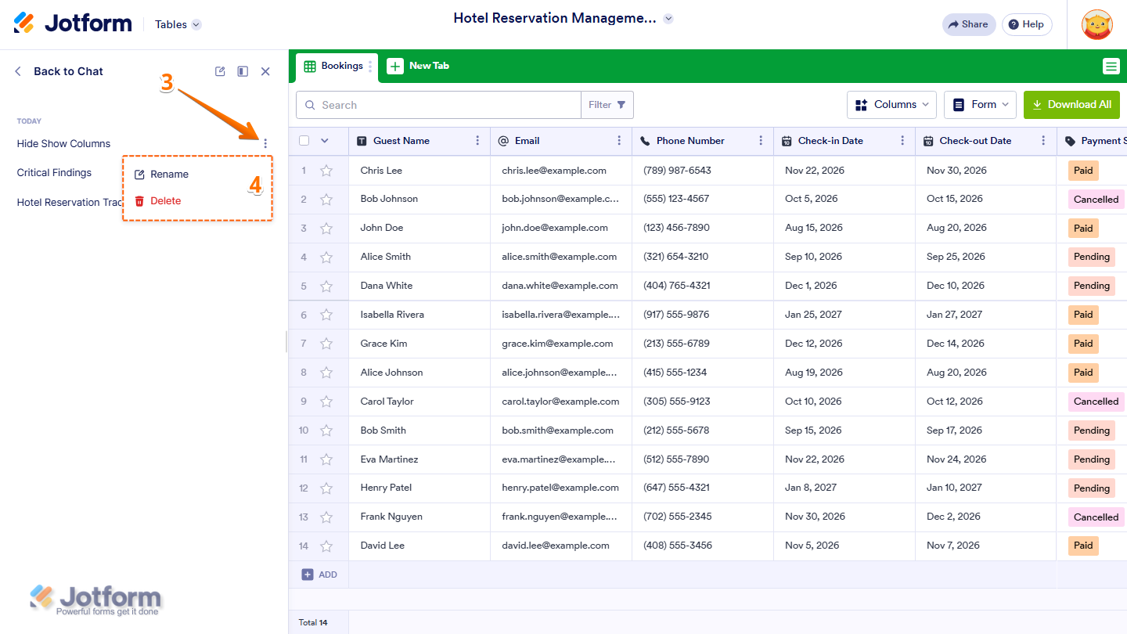Open the Tables product dropdown
The width and height of the screenshot is (1127, 634).
178,24
